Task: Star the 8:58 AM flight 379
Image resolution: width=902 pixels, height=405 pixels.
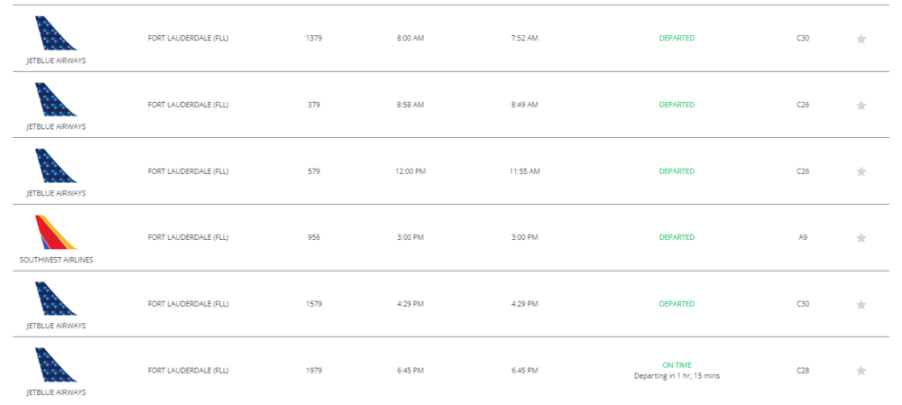Action: 861,106
